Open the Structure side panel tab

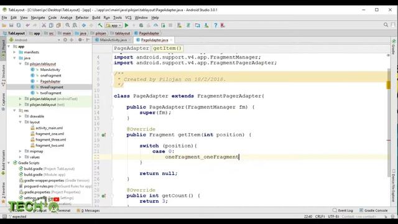point(3,75)
